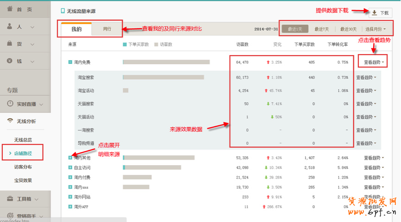Click the home icon beside 首页
401x222 pixels.
10,9
